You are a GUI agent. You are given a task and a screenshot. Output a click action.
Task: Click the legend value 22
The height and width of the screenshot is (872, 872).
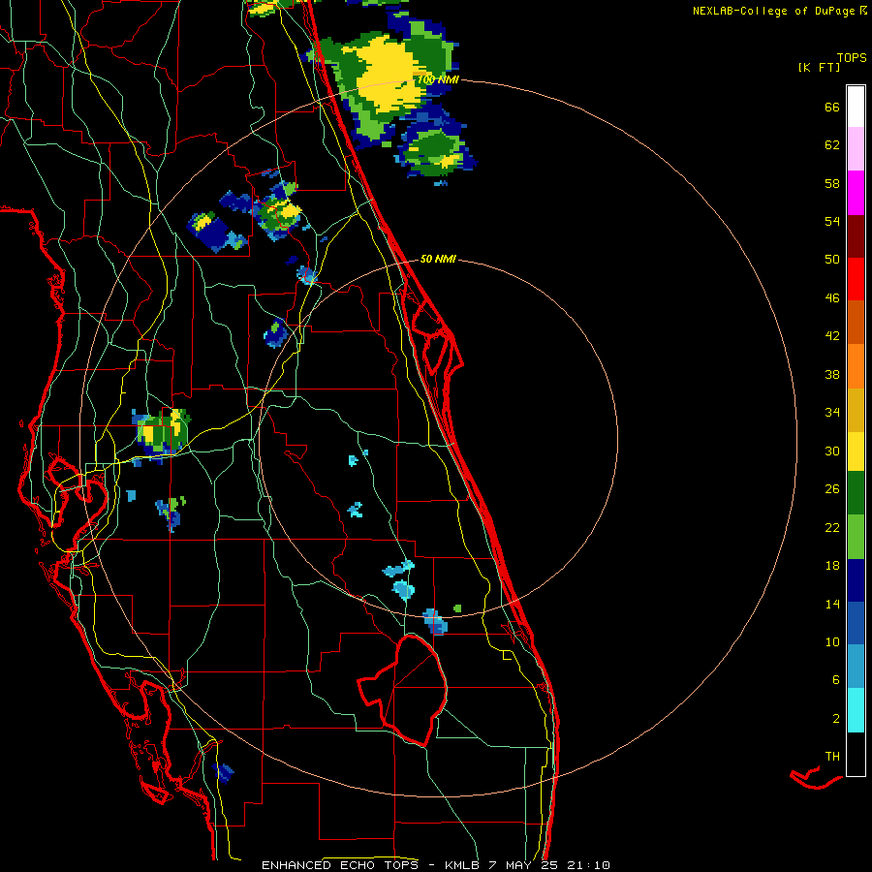(832, 527)
